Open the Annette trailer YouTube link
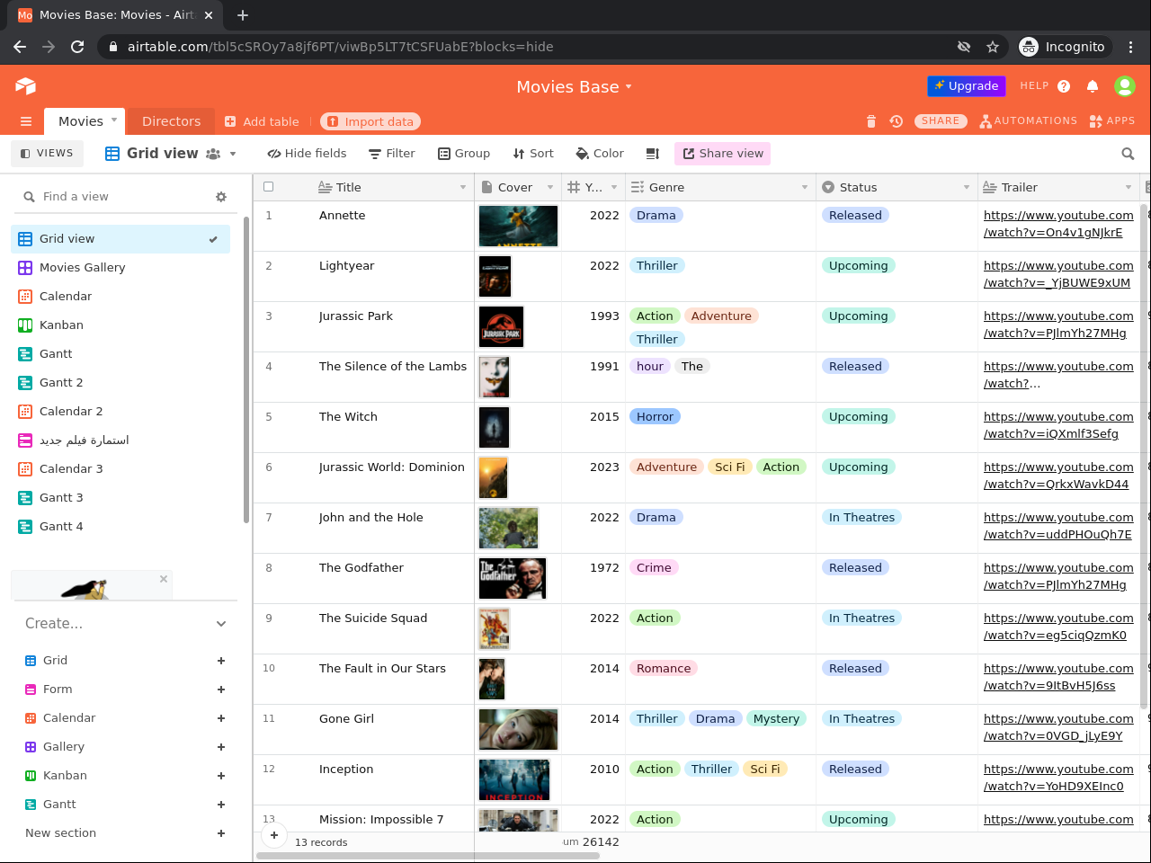 [x=1057, y=224]
